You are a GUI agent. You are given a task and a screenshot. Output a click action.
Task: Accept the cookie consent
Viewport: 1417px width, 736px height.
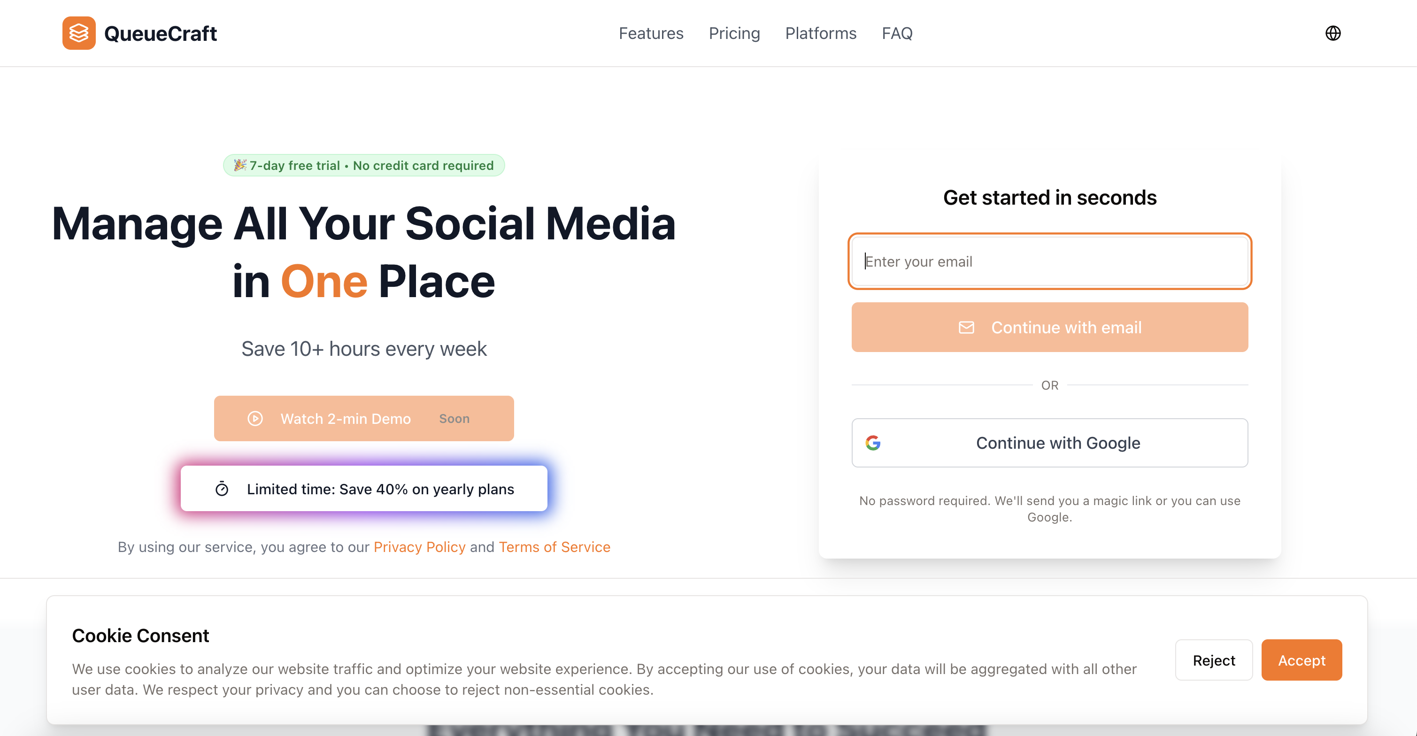coord(1301,660)
